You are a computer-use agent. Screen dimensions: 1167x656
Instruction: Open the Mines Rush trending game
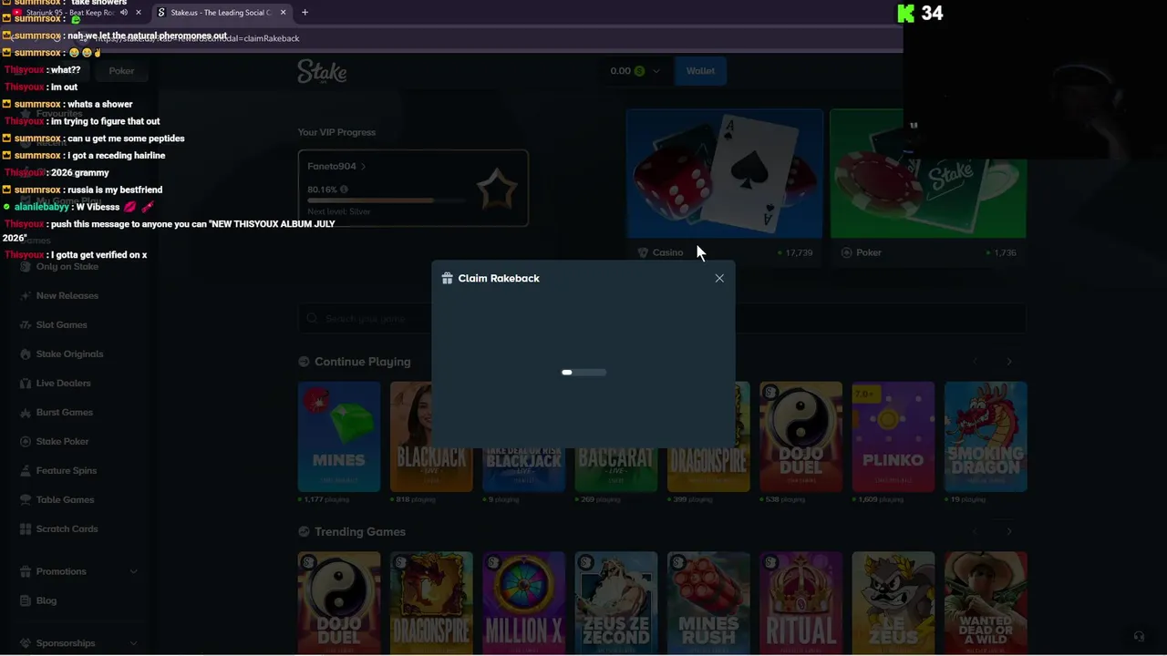708,603
